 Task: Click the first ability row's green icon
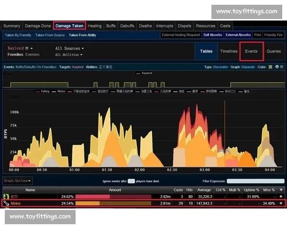click(x=6, y=196)
